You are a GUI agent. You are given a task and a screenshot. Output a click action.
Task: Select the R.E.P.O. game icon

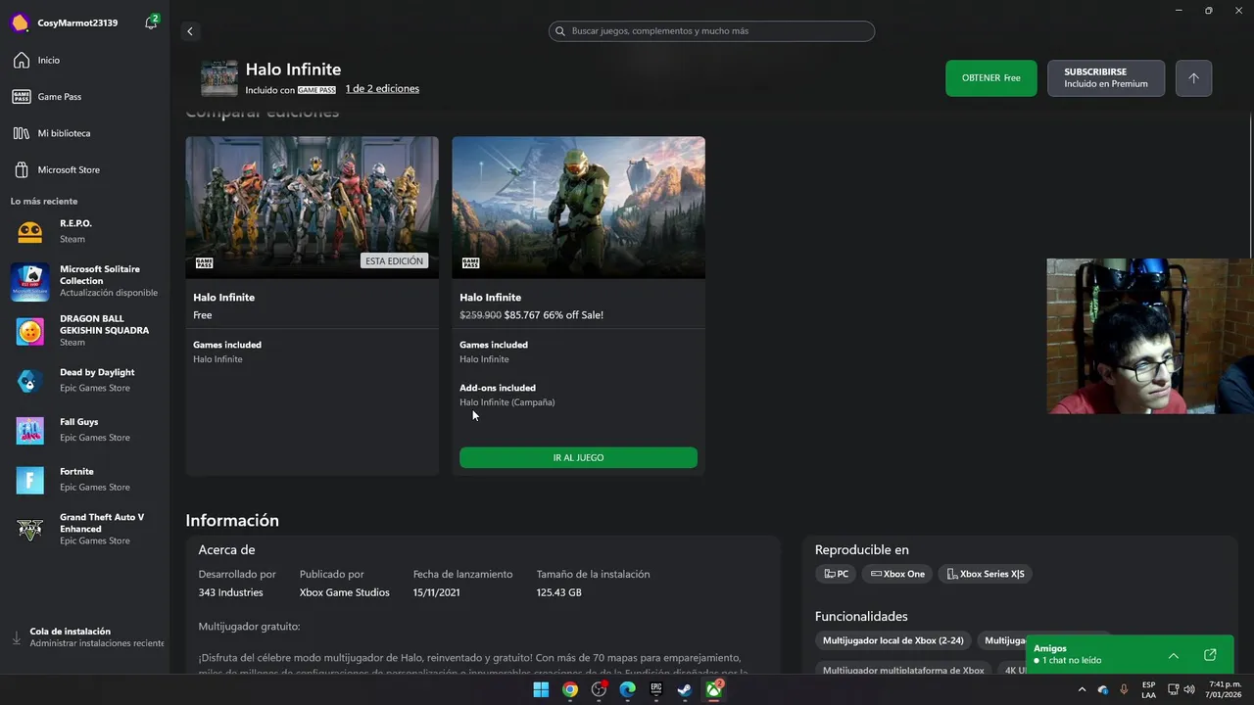pyautogui.click(x=30, y=232)
